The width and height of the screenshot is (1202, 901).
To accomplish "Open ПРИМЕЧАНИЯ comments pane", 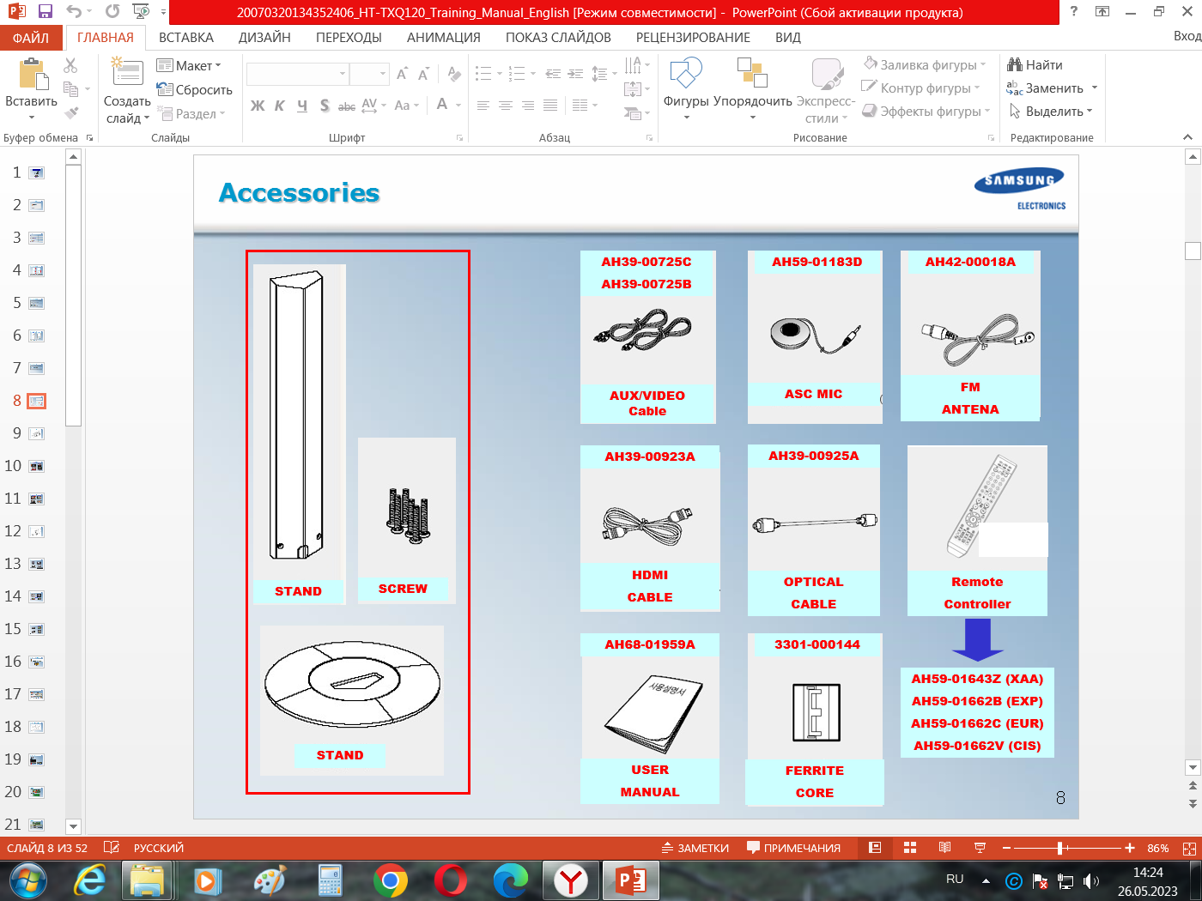I will (793, 848).
